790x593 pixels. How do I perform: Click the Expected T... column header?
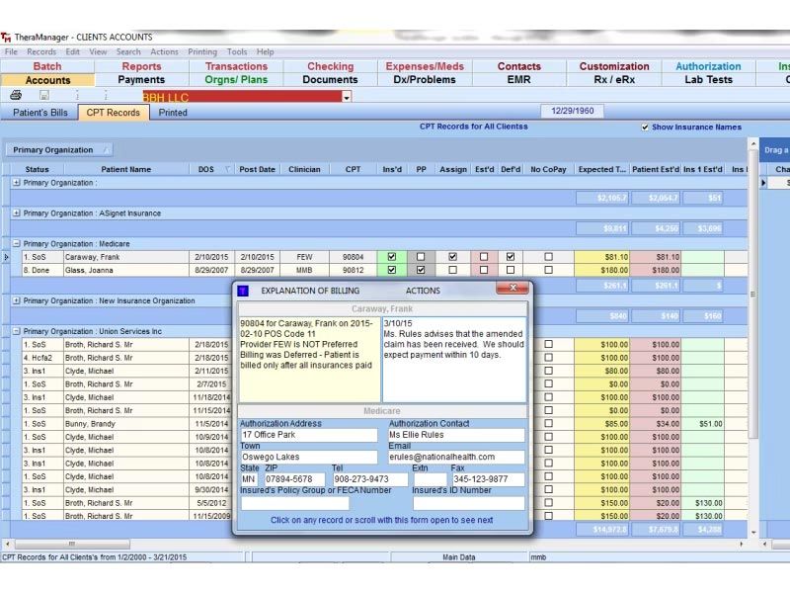coord(601,169)
